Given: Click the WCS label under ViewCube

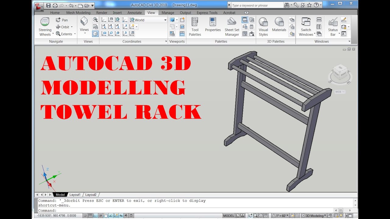Looking at the screenshot, I should point(340,92).
